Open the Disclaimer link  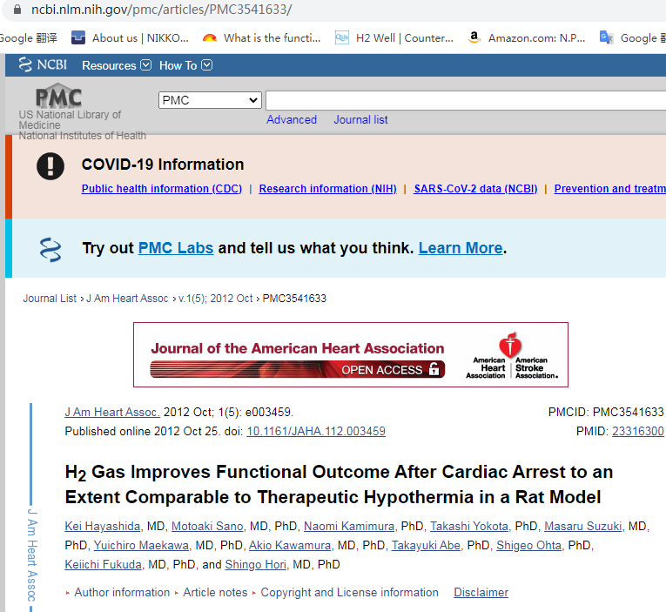click(481, 592)
